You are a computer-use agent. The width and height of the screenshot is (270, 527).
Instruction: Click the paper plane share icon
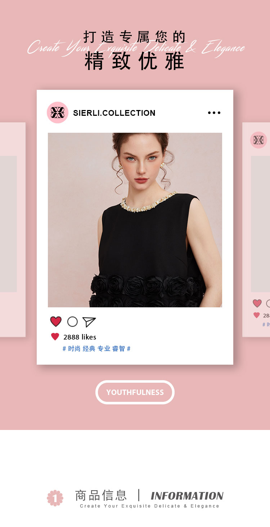[x=89, y=322]
